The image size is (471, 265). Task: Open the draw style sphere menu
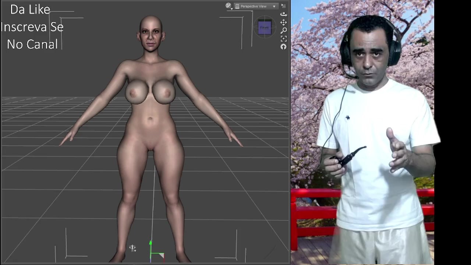click(228, 6)
